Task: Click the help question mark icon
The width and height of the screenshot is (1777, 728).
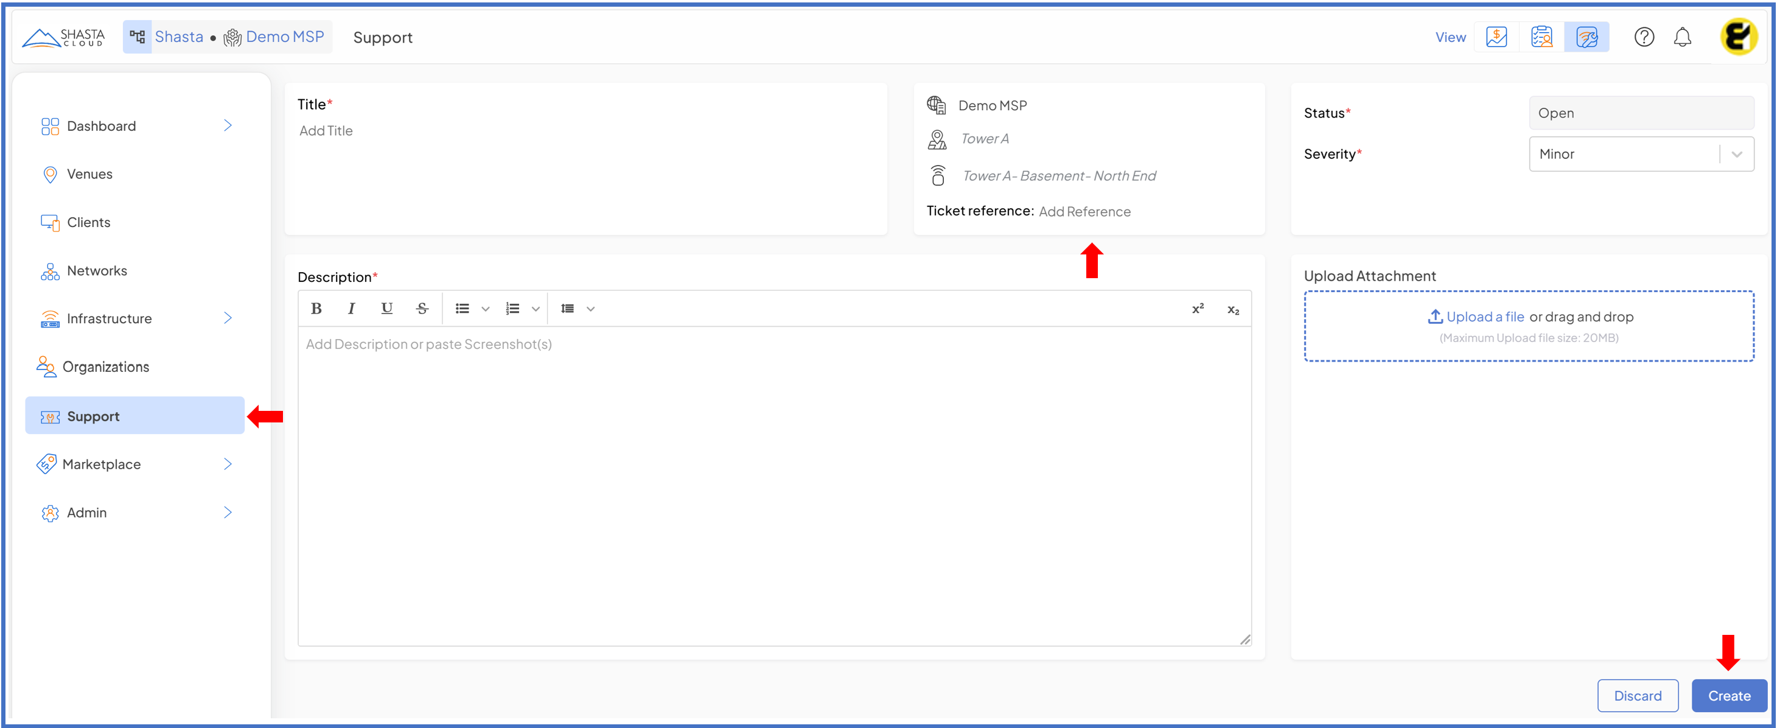Action: click(1644, 37)
